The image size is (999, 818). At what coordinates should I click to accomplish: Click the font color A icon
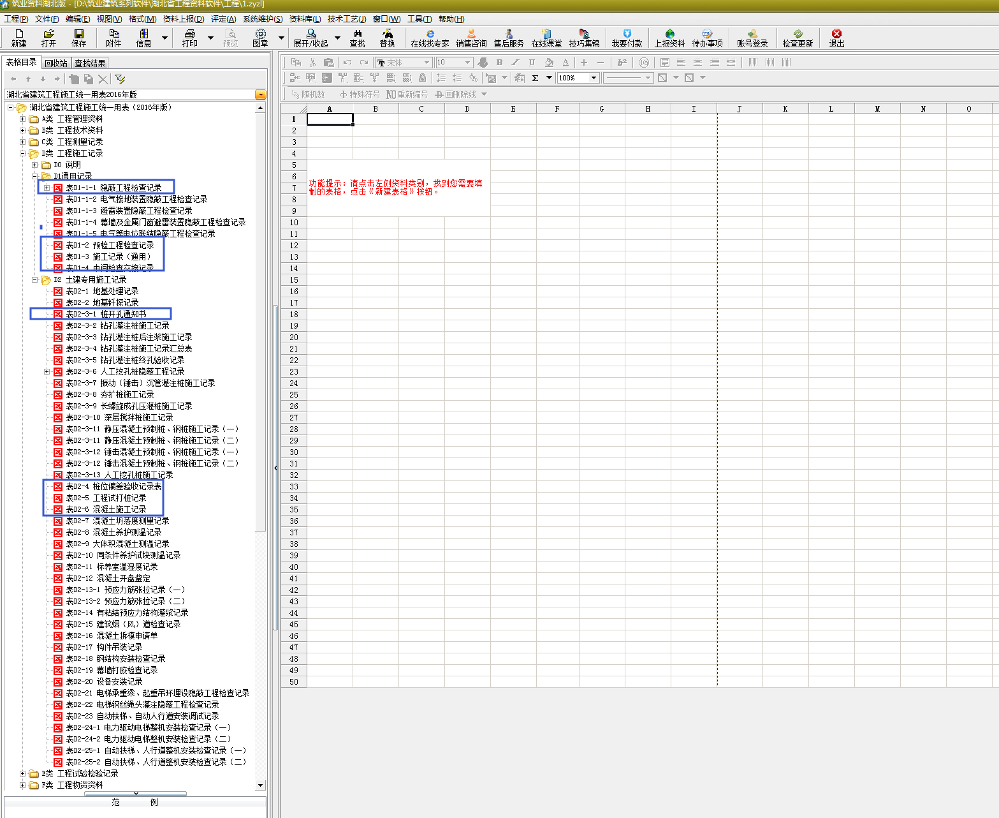click(x=565, y=63)
